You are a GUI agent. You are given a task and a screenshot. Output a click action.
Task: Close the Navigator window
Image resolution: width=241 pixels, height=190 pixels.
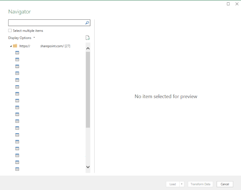point(237,4)
